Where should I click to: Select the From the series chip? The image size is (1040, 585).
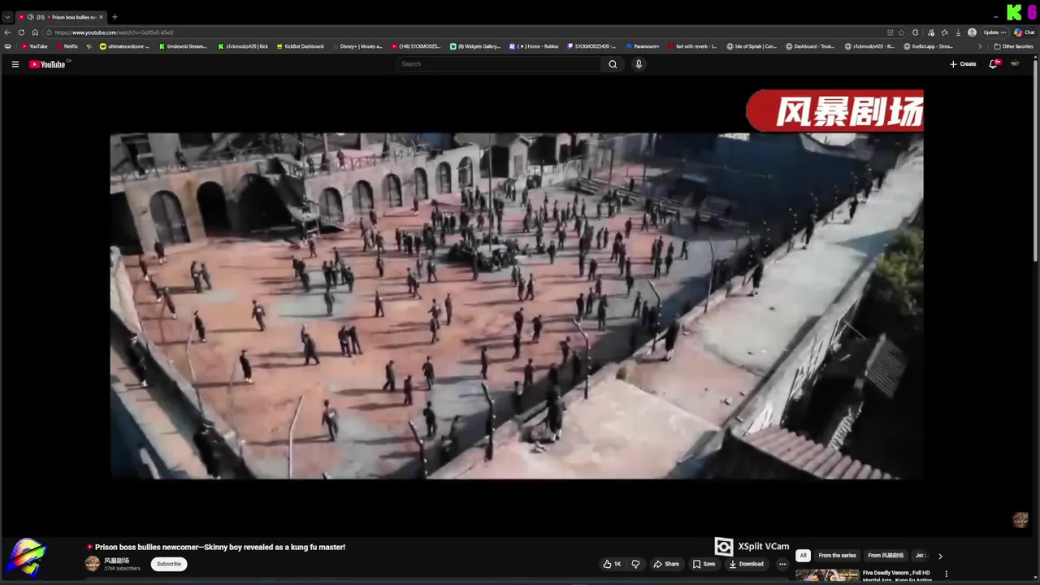coord(837,556)
